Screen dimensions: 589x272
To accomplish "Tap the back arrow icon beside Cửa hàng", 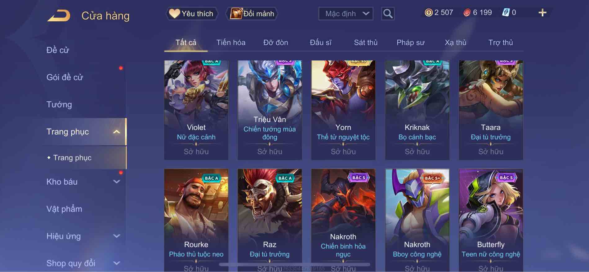I will [x=59, y=15].
